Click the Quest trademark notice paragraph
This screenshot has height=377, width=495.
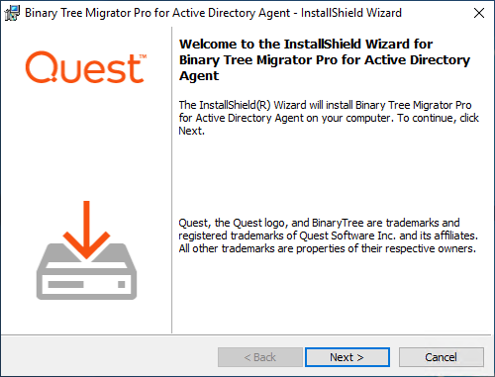click(x=329, y=236)
